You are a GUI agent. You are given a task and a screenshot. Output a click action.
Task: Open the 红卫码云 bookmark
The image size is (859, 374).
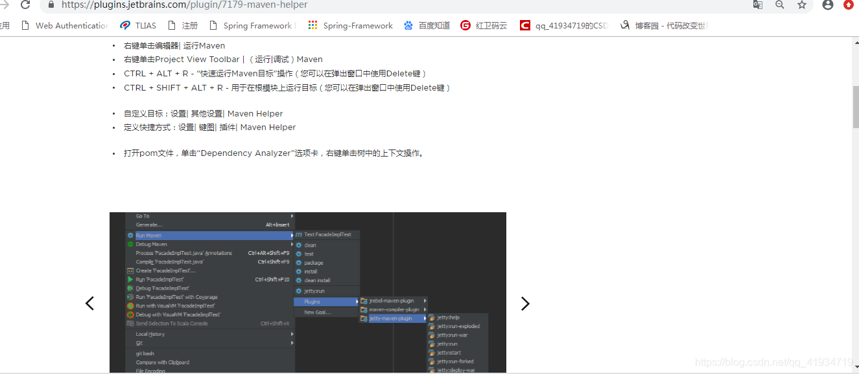[x=484, y=25]
